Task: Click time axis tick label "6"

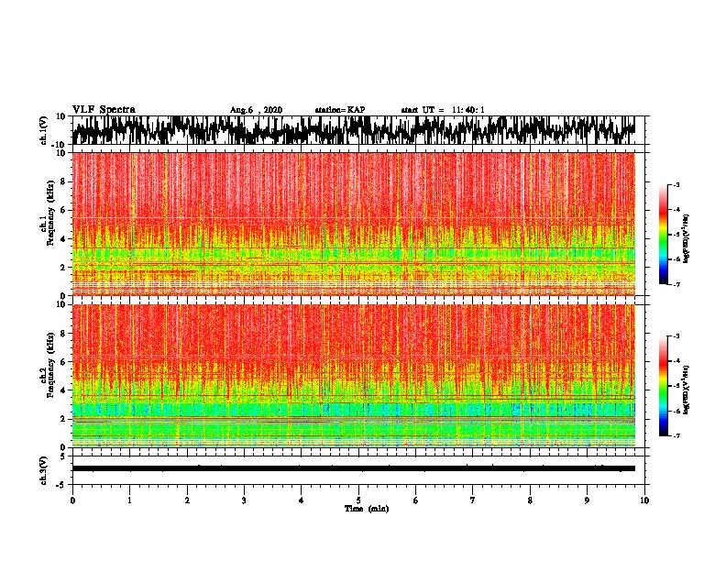Action: click(416, 500)
